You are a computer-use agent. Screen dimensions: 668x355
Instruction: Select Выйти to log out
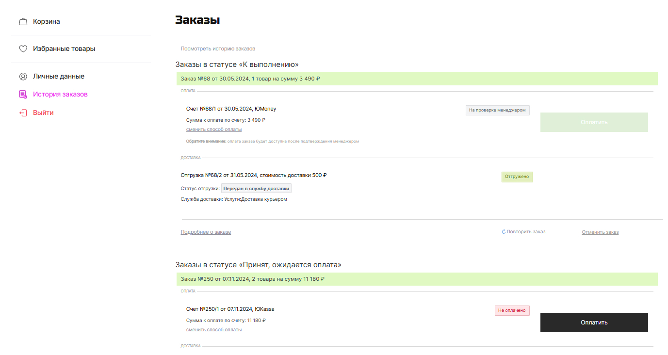pos(43,113)
